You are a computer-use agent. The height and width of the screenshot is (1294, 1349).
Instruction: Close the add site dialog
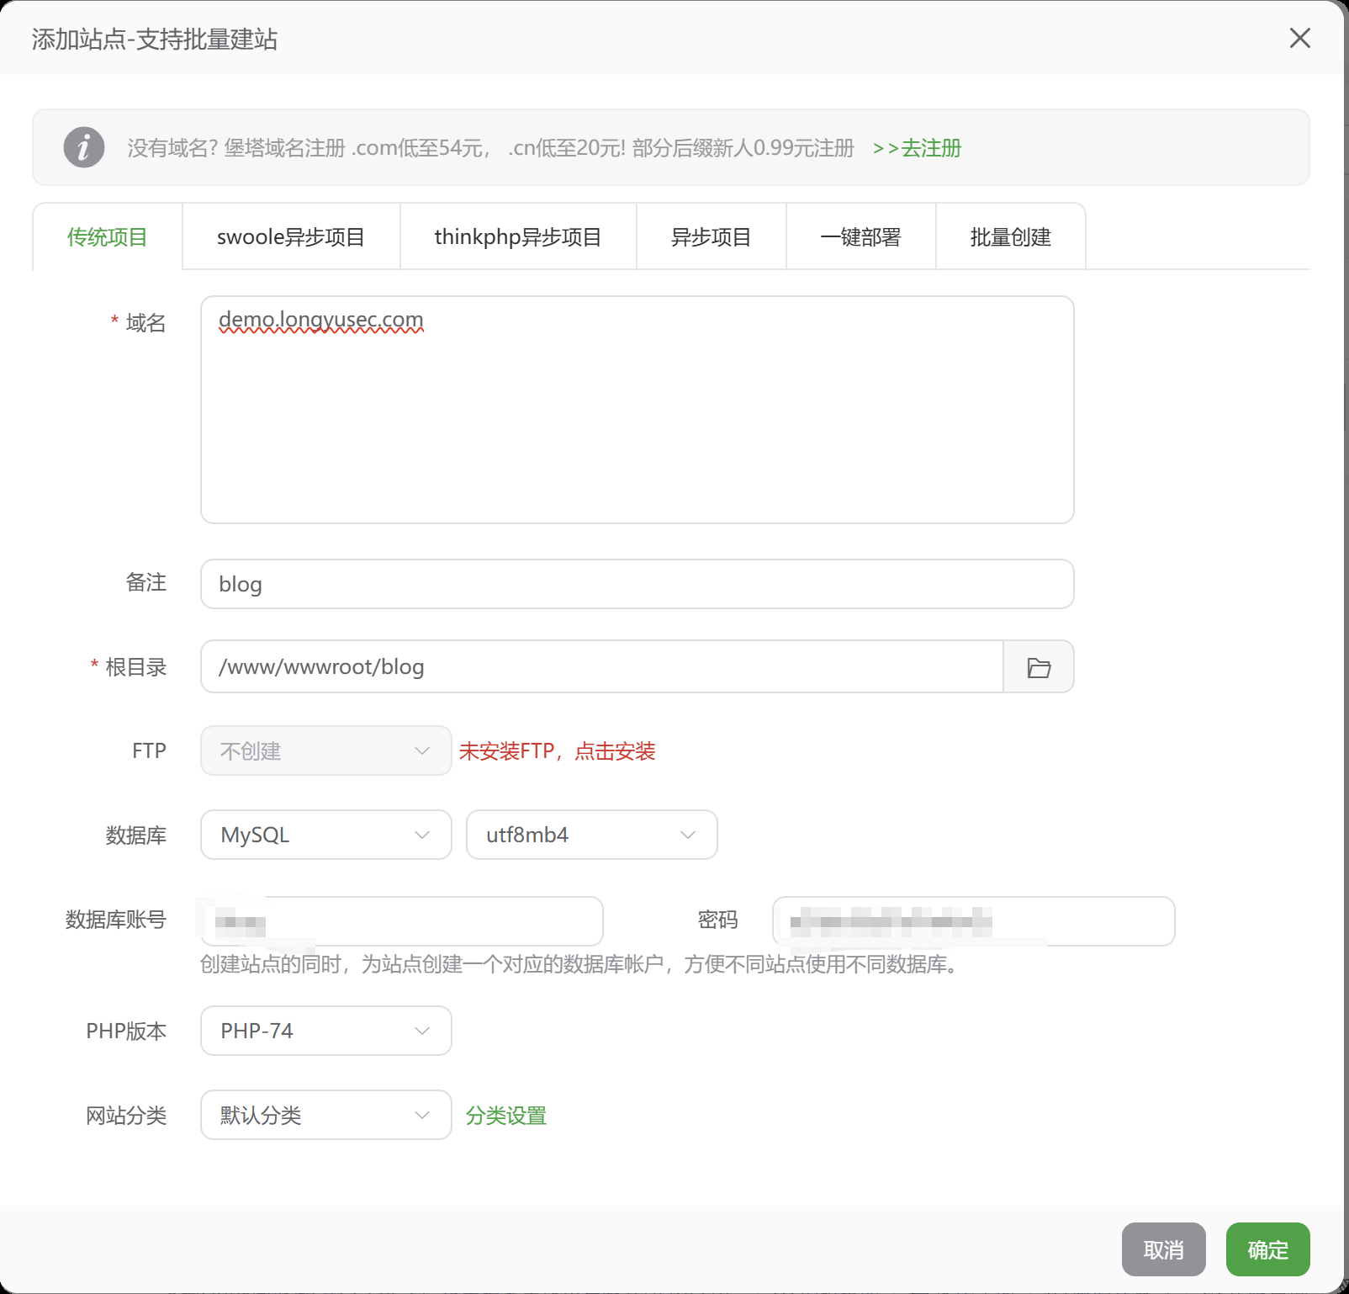(1299, 38)
